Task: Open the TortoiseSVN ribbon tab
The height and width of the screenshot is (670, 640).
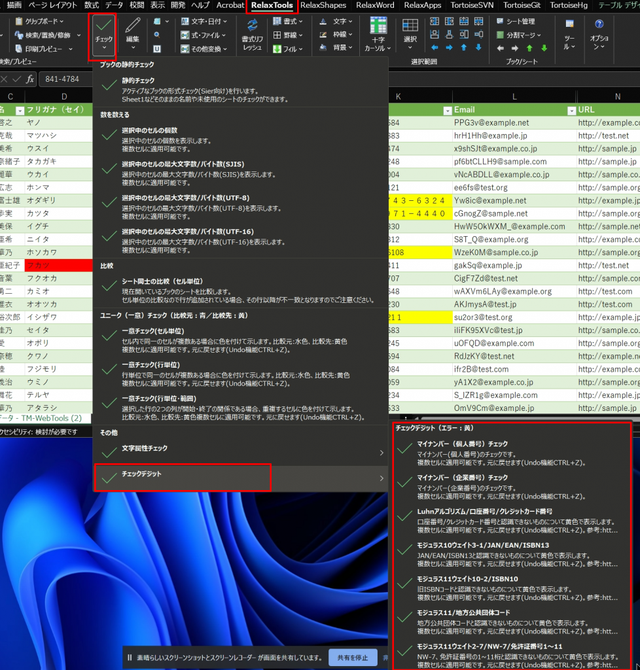Action: 472,5
